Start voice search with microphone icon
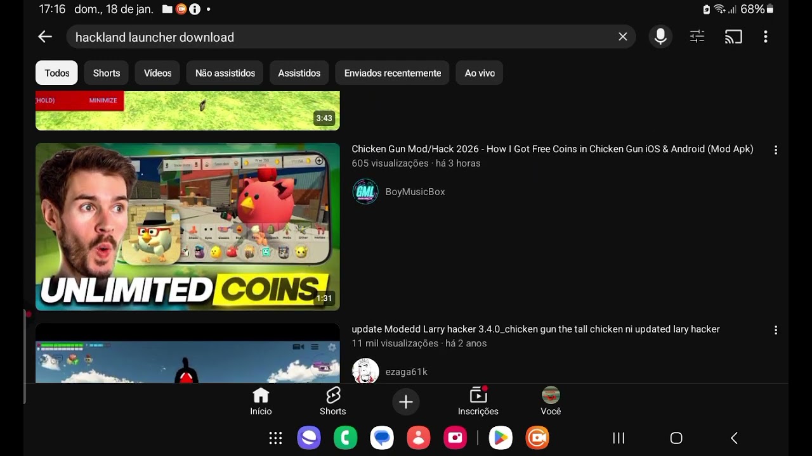 (x=660, y=37)
